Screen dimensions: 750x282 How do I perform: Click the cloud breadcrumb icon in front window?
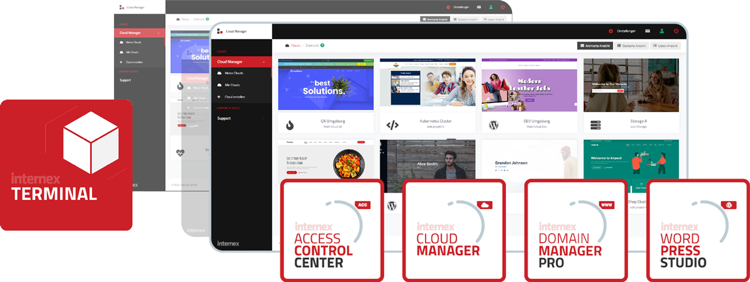tap(287, 46)
